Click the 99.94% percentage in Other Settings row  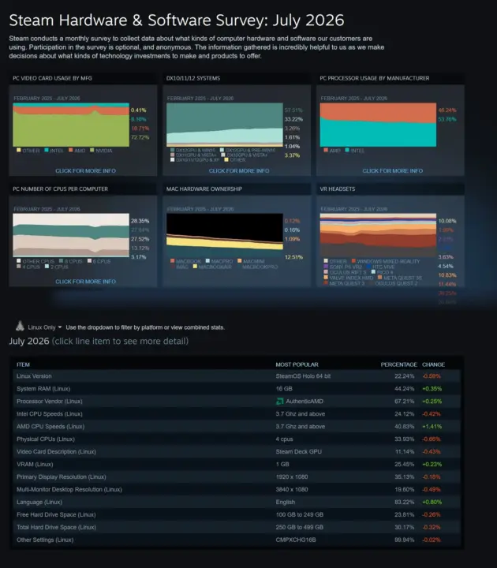click(404, 540)
